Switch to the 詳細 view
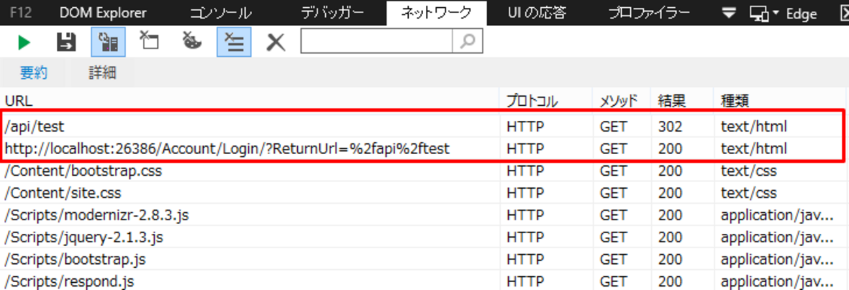The width and height of the screenshot is (849, 290). (103, 72)
